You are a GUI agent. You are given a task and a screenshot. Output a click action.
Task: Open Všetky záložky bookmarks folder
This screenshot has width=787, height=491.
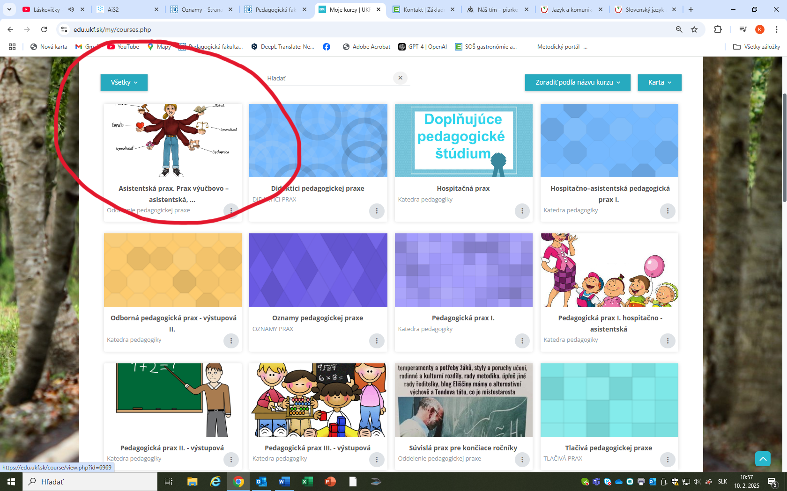[x=757, y=47]
